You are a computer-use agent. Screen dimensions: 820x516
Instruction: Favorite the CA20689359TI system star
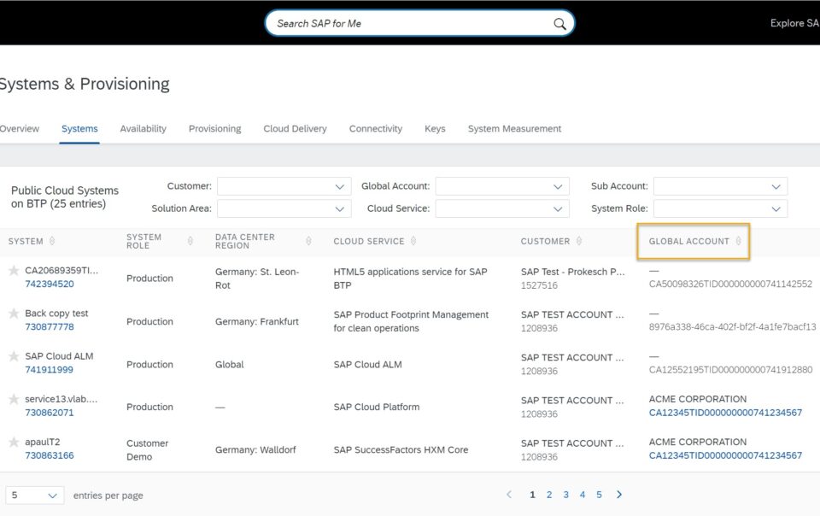[x=14, y=270]
